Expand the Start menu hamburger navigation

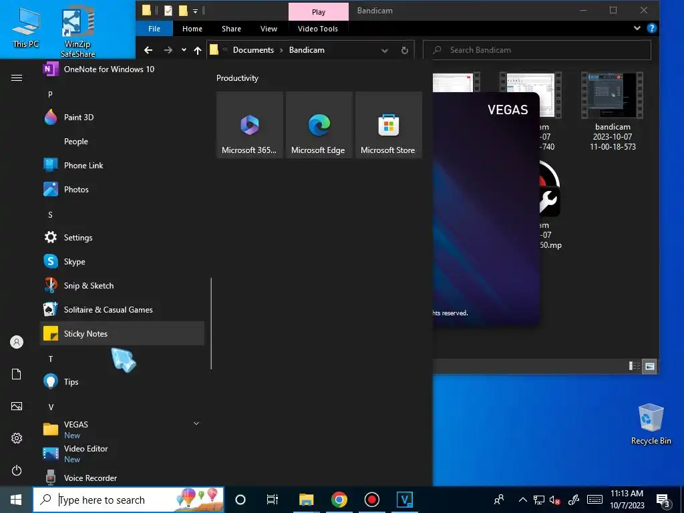coord(17,77)
